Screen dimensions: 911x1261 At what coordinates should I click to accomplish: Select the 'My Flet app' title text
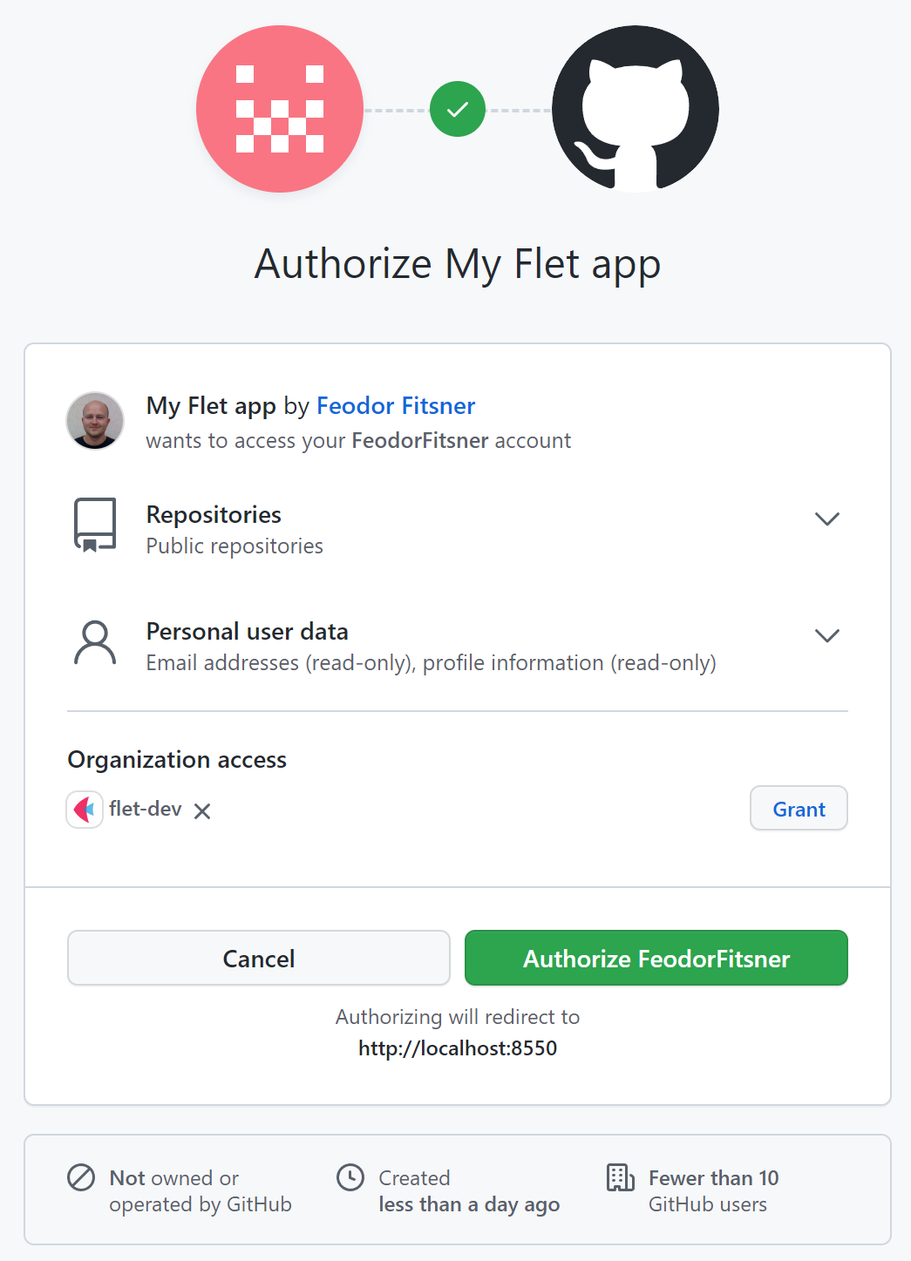(209, 406)
